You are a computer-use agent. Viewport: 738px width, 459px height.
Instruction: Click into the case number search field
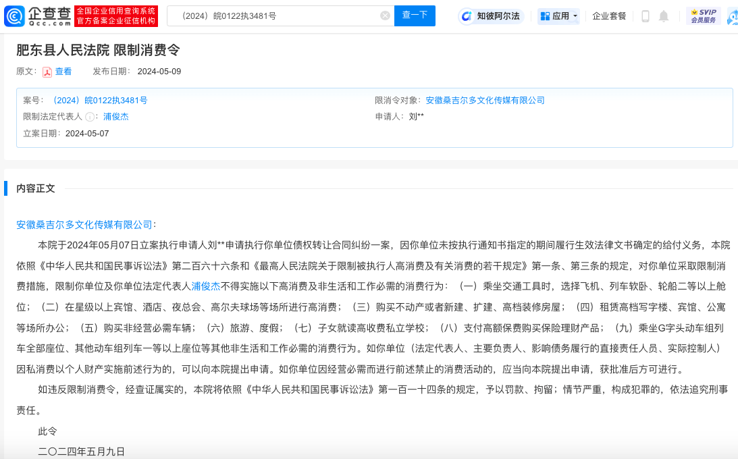pos(273,16)
